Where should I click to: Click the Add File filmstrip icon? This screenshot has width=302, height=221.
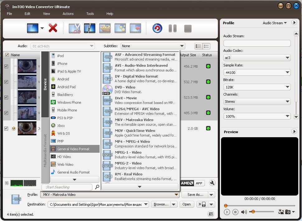33,28
